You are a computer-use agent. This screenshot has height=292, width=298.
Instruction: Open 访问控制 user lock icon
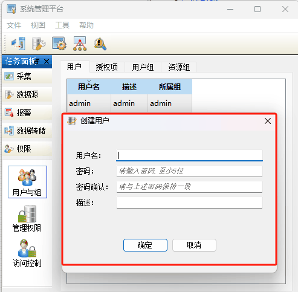point(27,253)
